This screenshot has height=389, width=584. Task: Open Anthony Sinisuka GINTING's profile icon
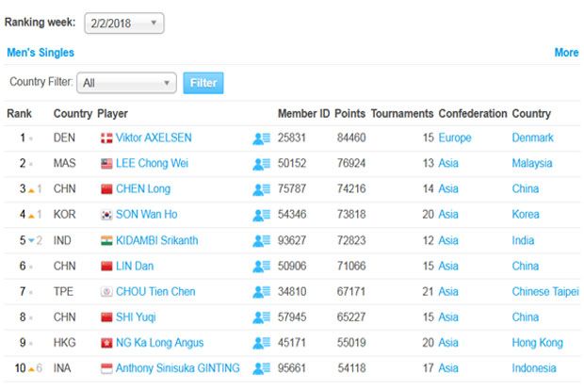pyautogui.click(x=262, y=368)
